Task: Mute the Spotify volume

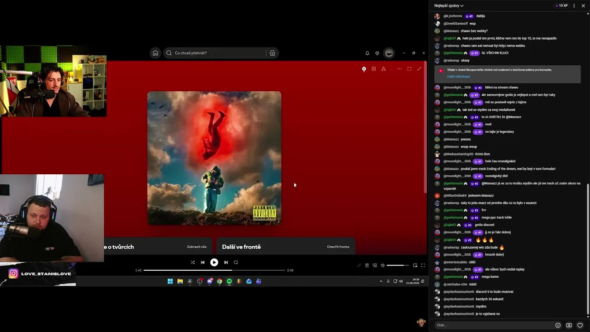Action: click(382, 266)
